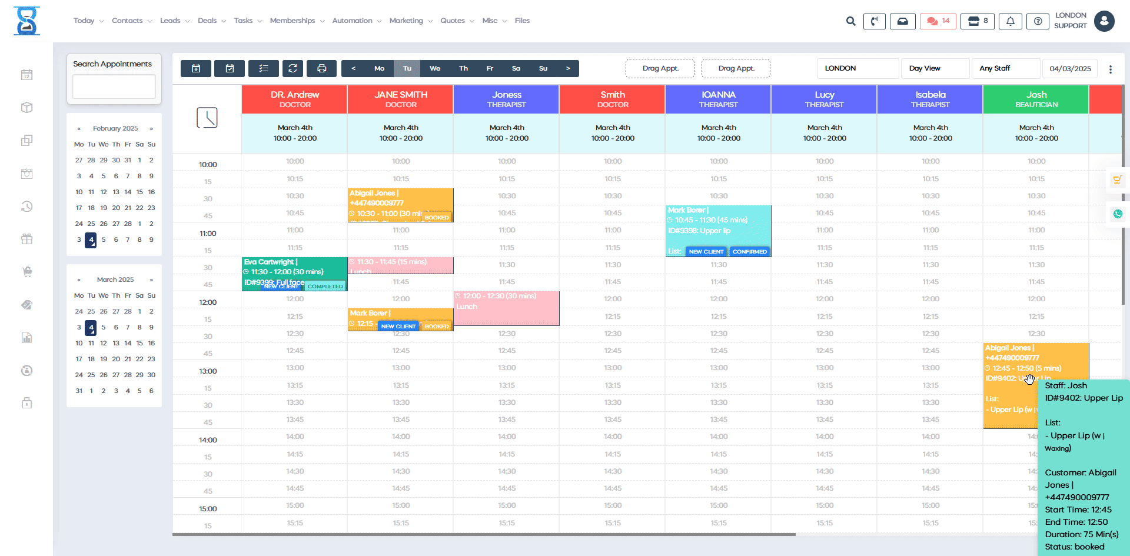
Task: Open the WhatsApp icon on right edge
Action: 1118,214
